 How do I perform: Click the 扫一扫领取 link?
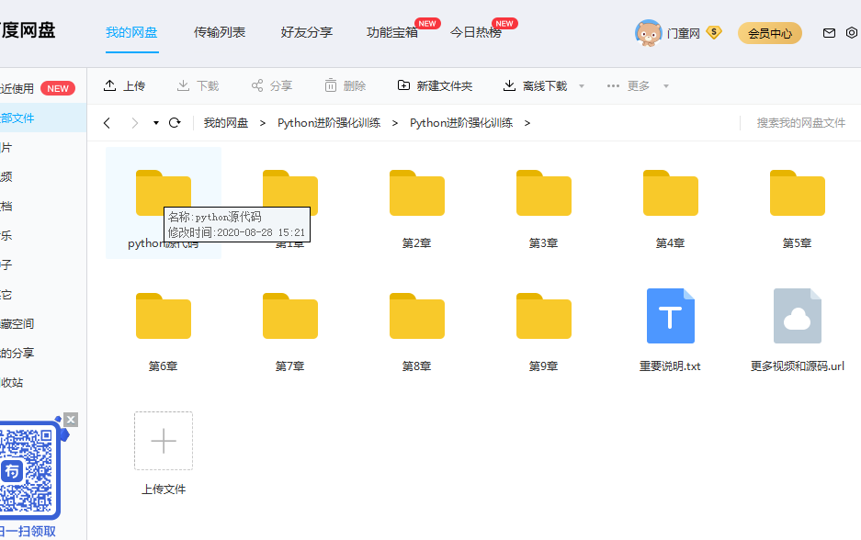point(28,531)
